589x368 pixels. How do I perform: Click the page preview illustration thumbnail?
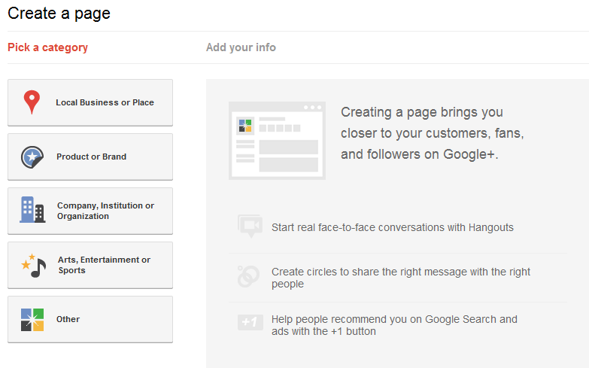pyautogui.click(x=277, y=141)
